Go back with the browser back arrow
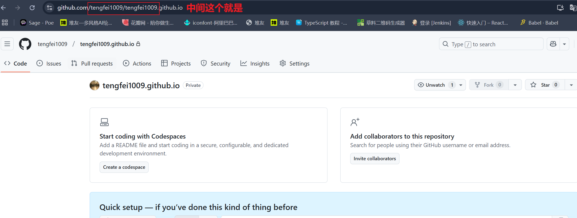 click(3, 8)
